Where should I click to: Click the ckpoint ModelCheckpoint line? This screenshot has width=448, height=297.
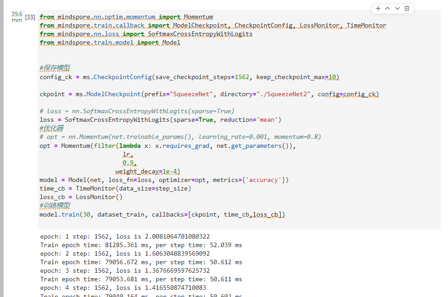(x=209, y=94)
